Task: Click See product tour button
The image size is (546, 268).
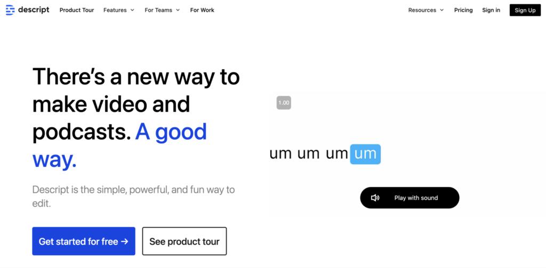Action: coord(184,241)
